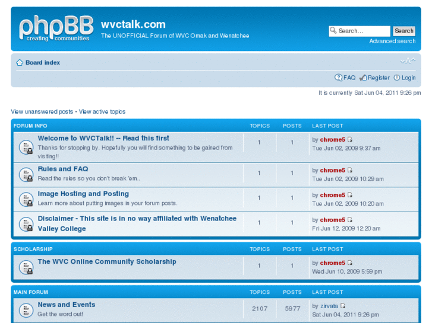
Task: Open the News and Events forum
Action: click(67, 305)
